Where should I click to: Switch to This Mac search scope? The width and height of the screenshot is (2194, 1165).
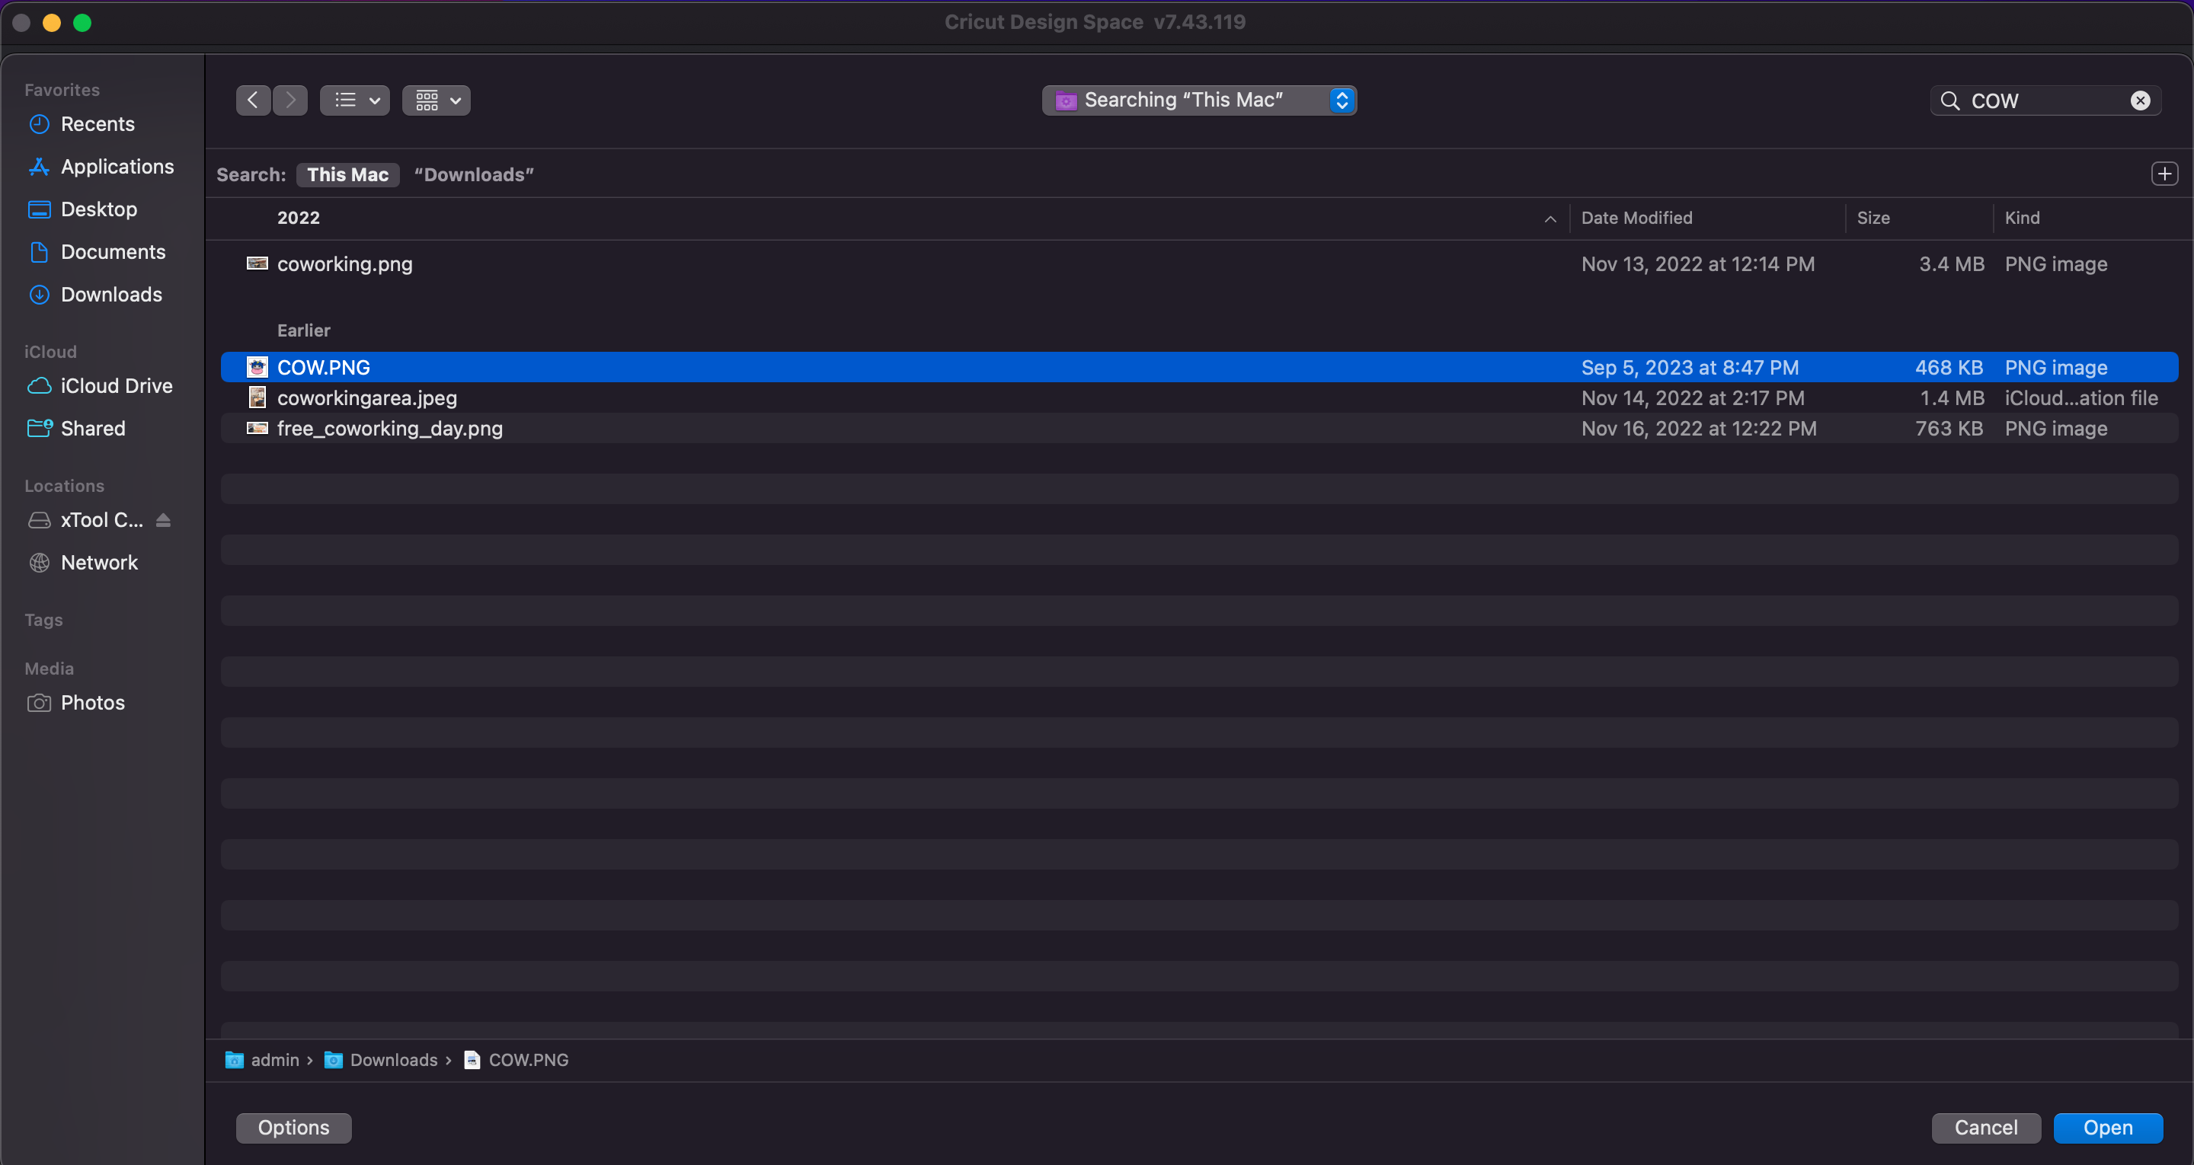[x=348, y=174]
